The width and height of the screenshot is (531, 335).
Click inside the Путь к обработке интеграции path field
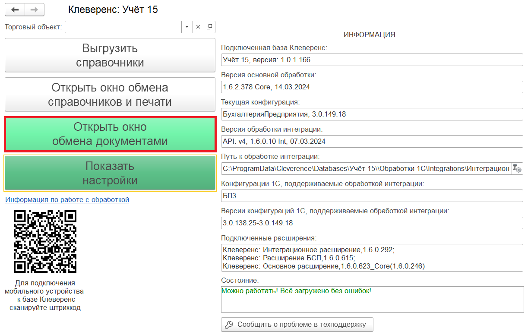366,168
